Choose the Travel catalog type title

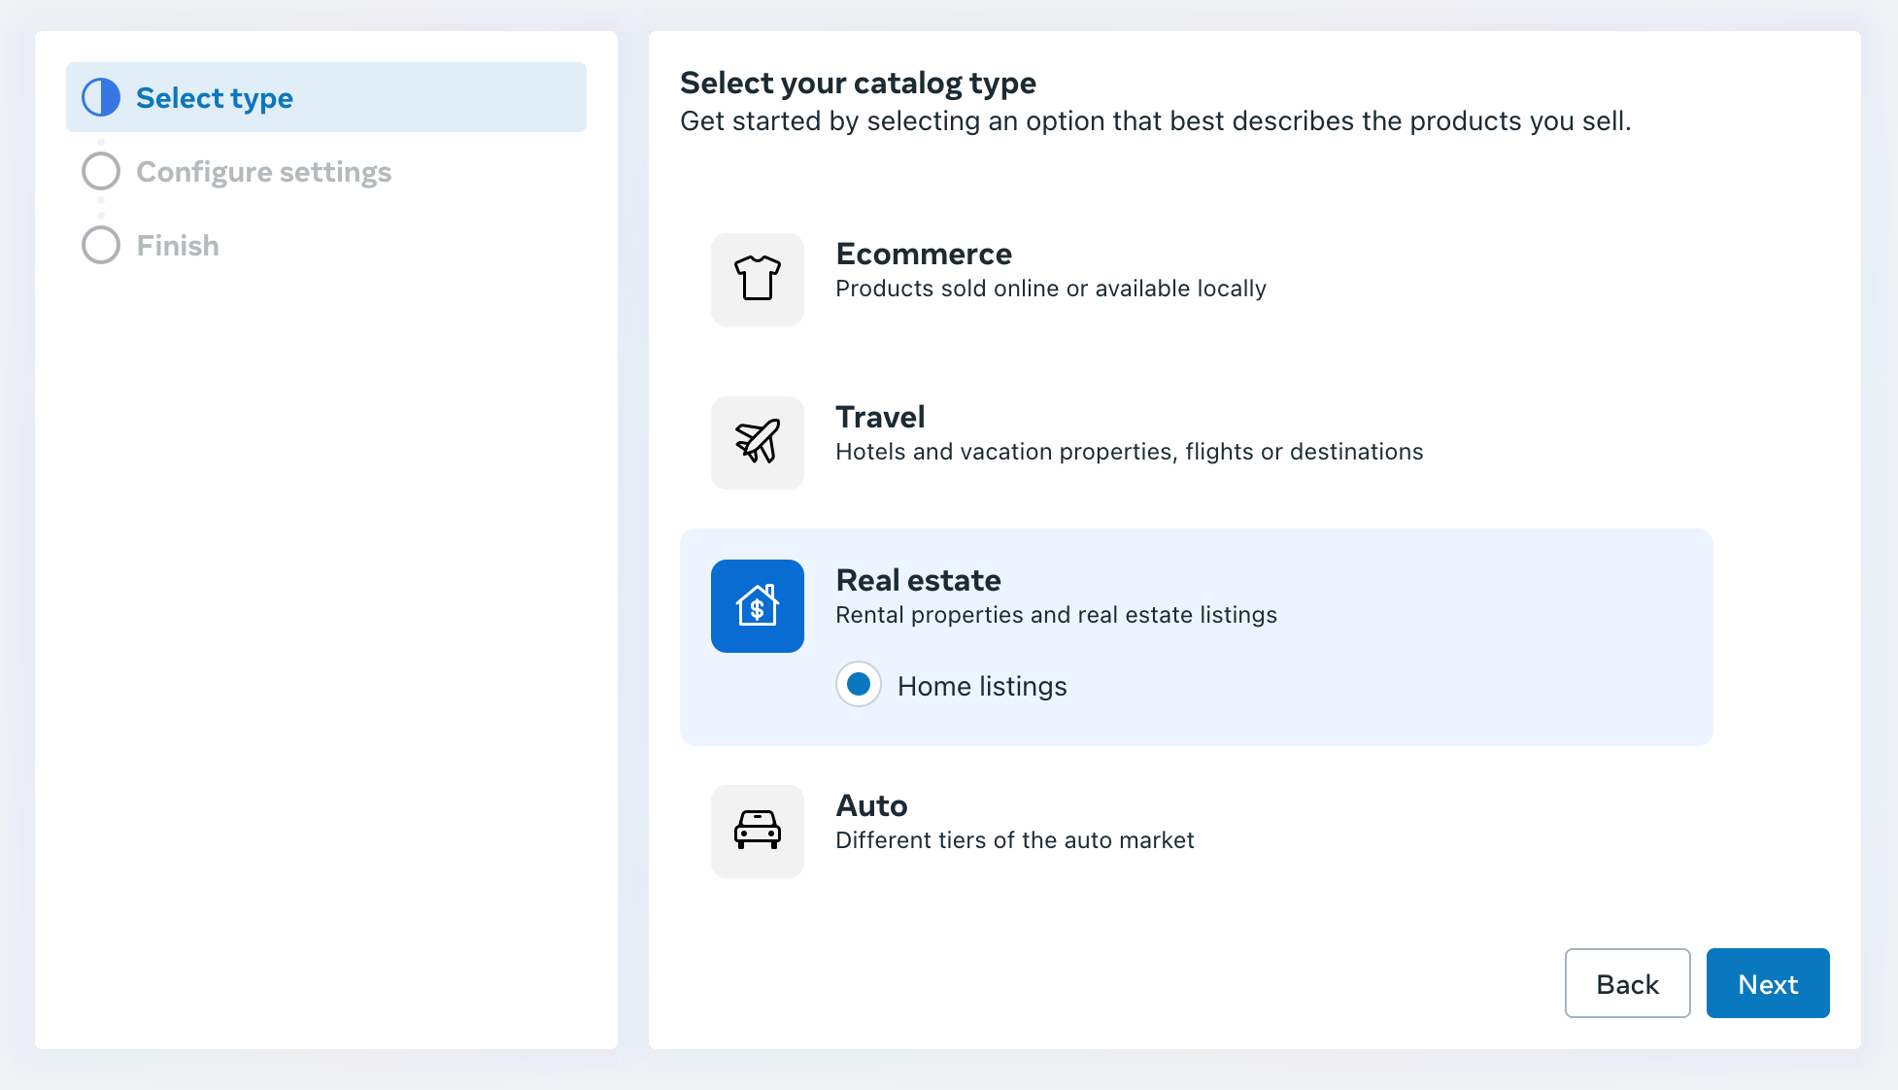(880, 417)
